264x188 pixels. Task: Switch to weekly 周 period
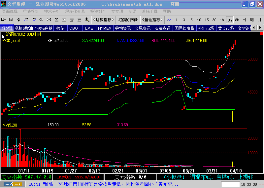click(252, 20)
